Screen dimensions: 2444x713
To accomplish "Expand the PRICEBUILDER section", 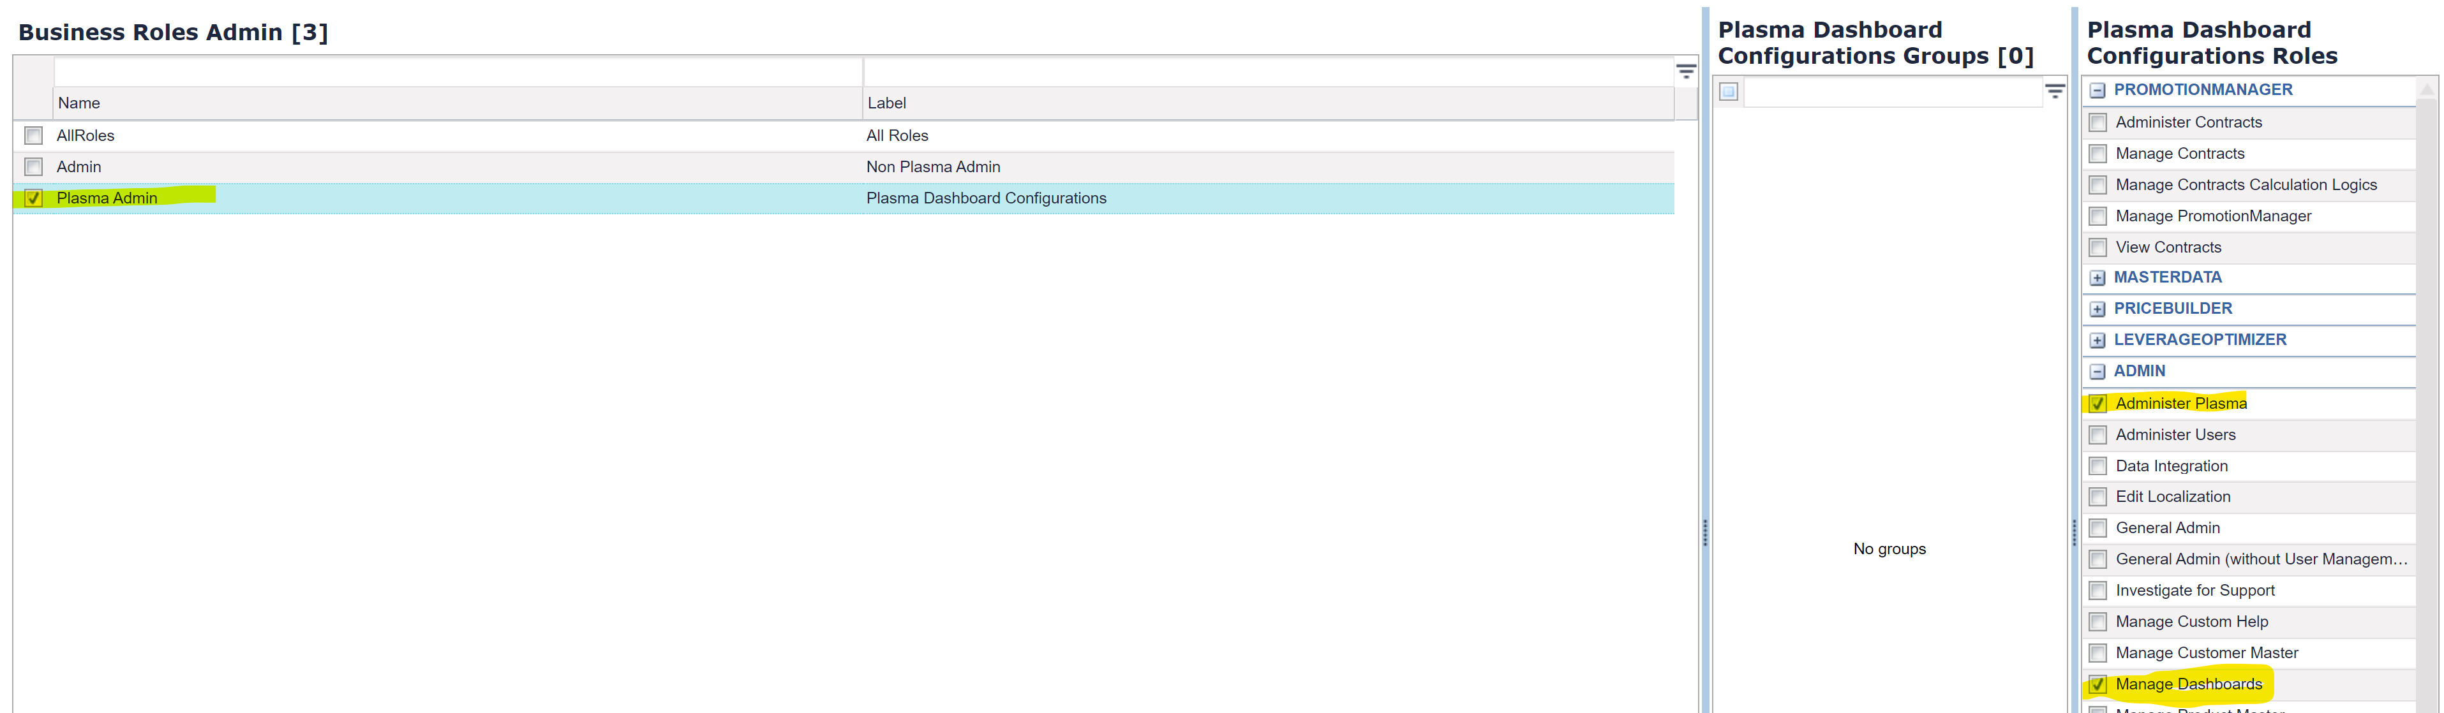I will [x=2097, y=310].
